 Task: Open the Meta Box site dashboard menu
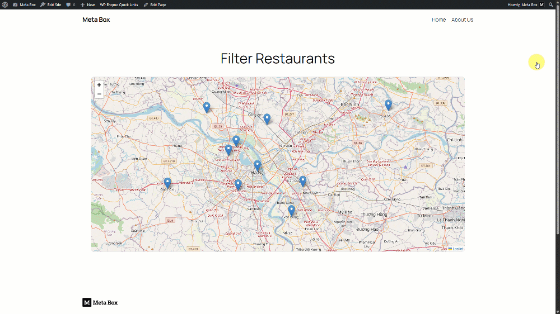point(24,4)
